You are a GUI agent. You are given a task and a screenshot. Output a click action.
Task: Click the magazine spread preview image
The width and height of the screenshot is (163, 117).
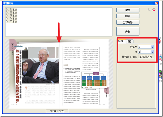click(x=59, y=74)
